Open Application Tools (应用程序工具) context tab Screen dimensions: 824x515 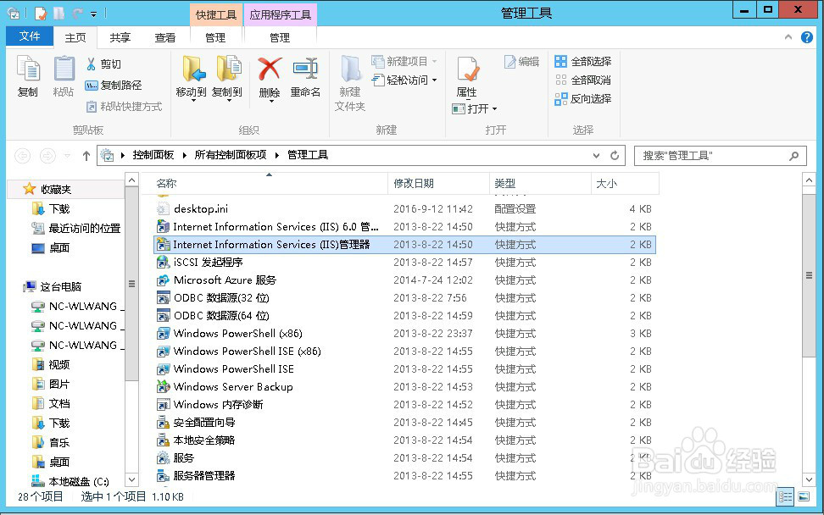click(280, 14)
